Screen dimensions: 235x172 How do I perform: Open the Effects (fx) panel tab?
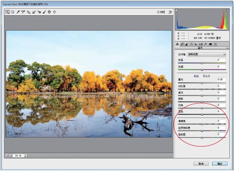coord(205,44)
